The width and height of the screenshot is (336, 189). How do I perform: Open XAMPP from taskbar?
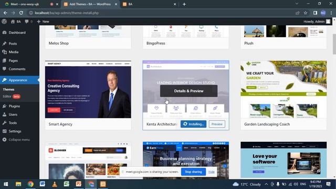tap(103, 184)
